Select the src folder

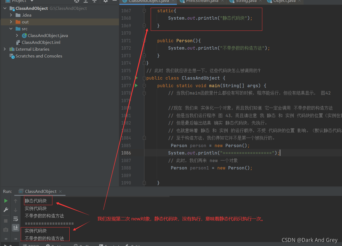click(25, 29)
